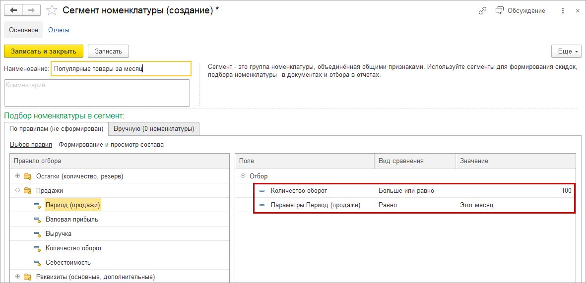Viewport: 586px width, 283px height.
Task: Add form to favorites with star icon
Action: pyautogui.click(x=51, y=10)
